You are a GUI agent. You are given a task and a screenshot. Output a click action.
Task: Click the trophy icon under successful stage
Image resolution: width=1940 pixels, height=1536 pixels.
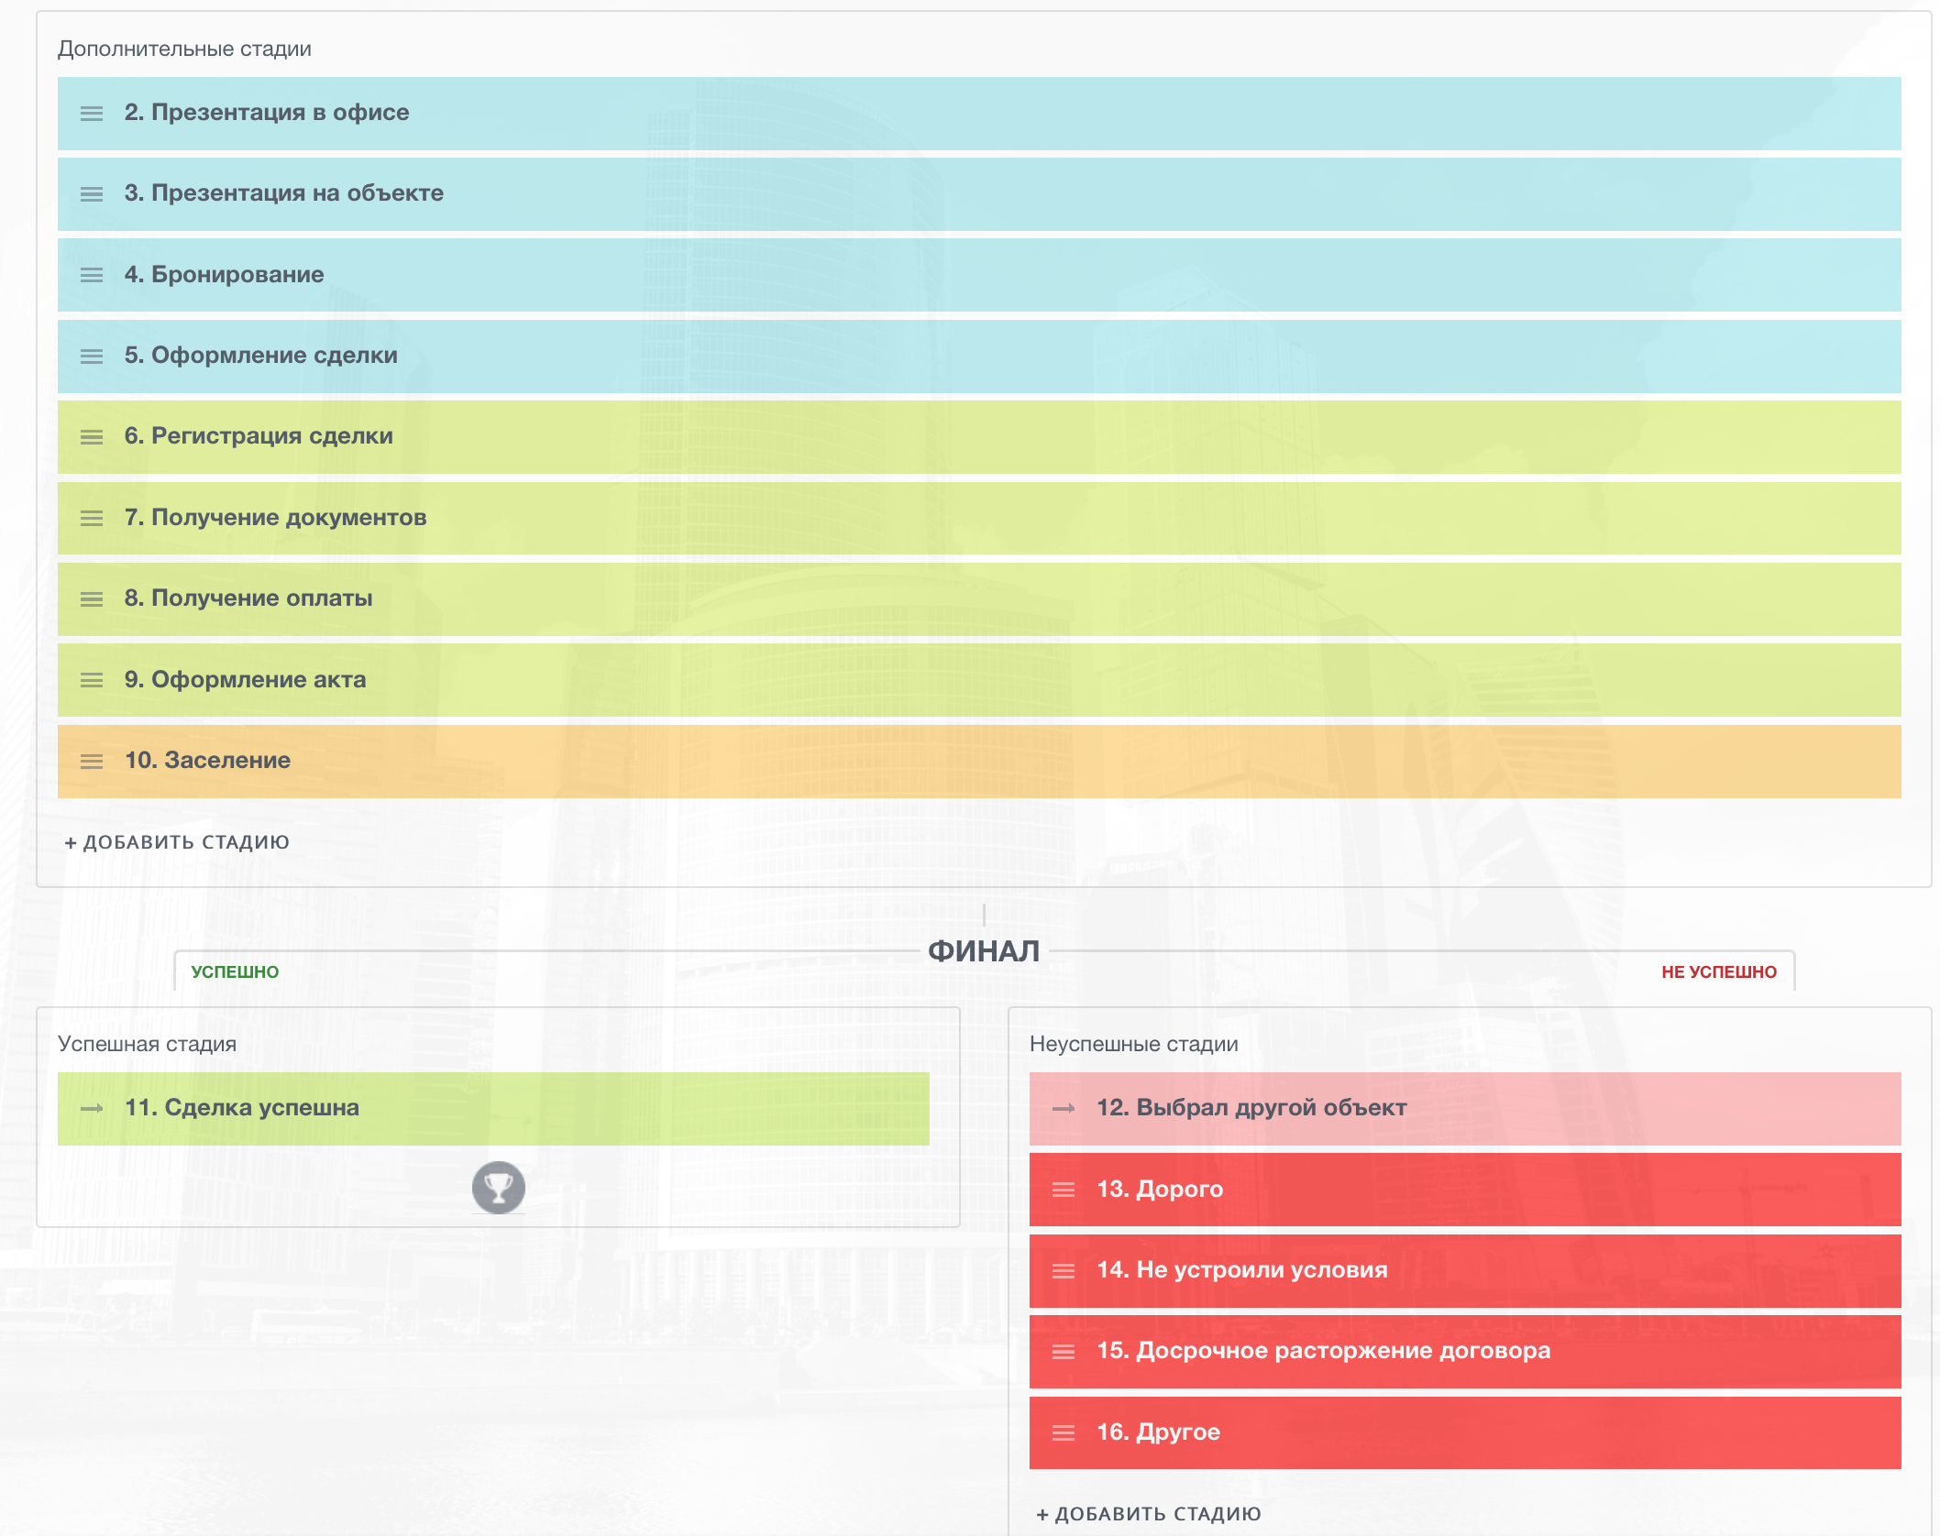tap(498, 1188)
